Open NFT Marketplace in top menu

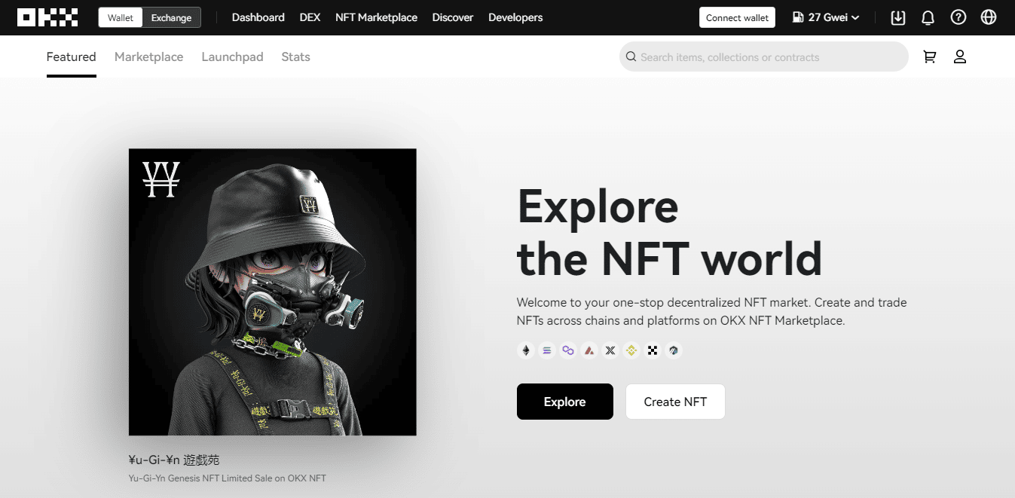pos(376,17)
